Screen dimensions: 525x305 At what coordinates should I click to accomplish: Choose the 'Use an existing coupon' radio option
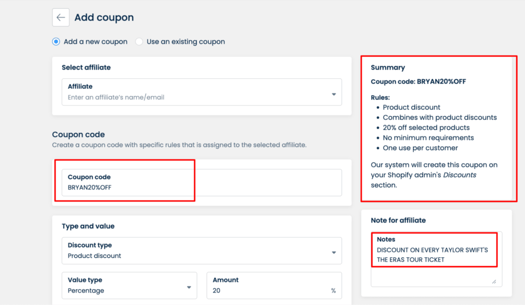(139, 42)
